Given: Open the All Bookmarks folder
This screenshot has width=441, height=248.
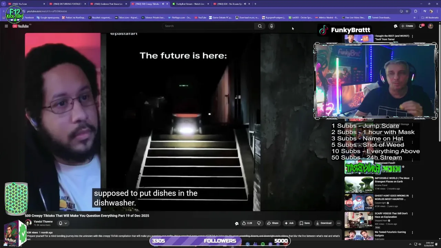Looking at the screenshot, I should coord(430,18).
